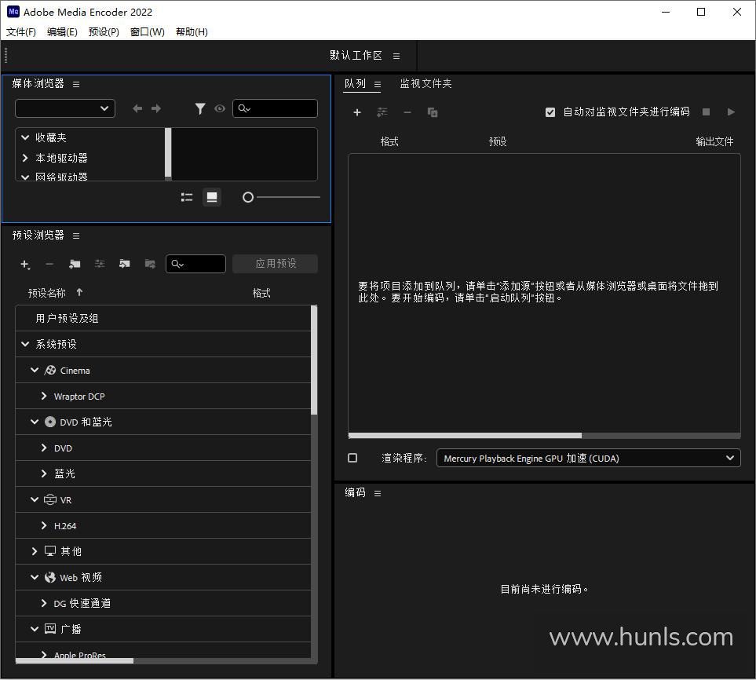756x680 pixels.
Task: Collapse the 系统预设 group
Action: click(25, 344)
